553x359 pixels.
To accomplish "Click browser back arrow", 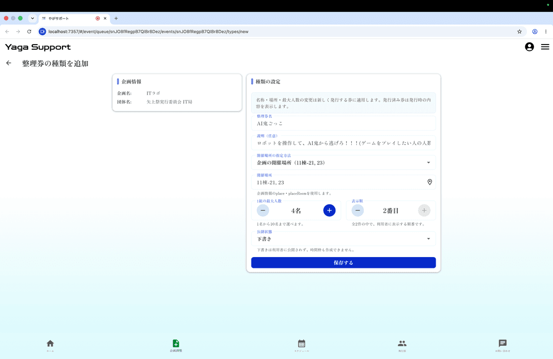I will click(x=7, y=31).
